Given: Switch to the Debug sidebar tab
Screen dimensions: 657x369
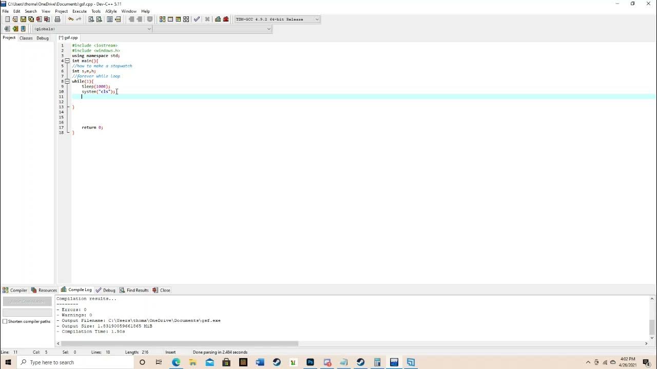Looking at the screenshot, I should tap(43, 38).
